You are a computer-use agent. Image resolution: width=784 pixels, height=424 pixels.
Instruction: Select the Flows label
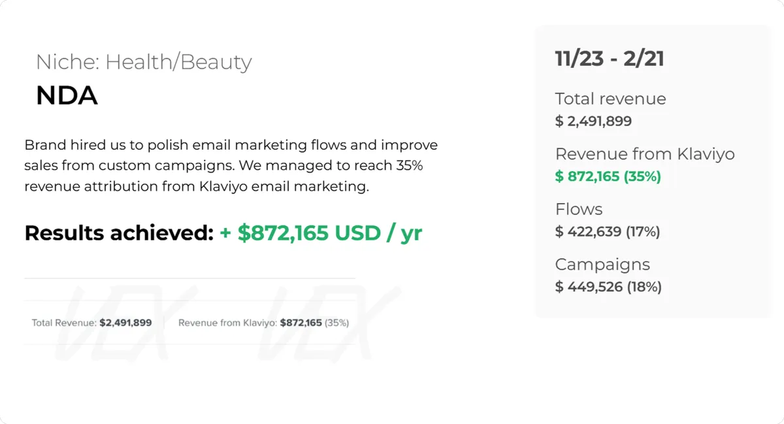(578, 209)
